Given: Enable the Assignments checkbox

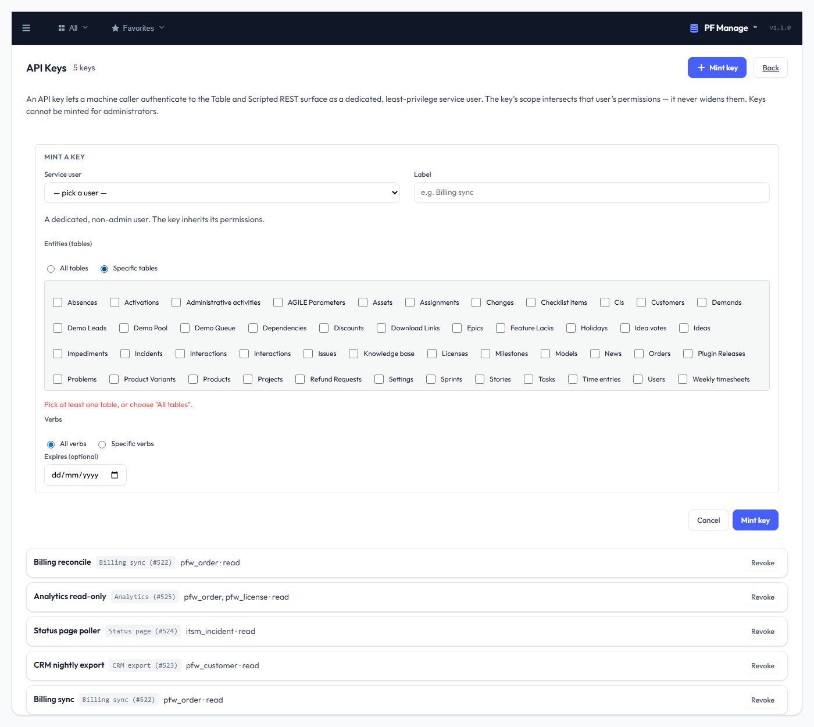Looking at the screenshot, I should 410,302.
